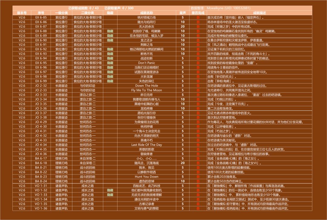Select the achievement name '文明与勇气的赞歌'

point(147,209)
